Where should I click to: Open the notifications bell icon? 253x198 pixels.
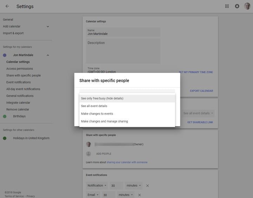click(237, 6)
